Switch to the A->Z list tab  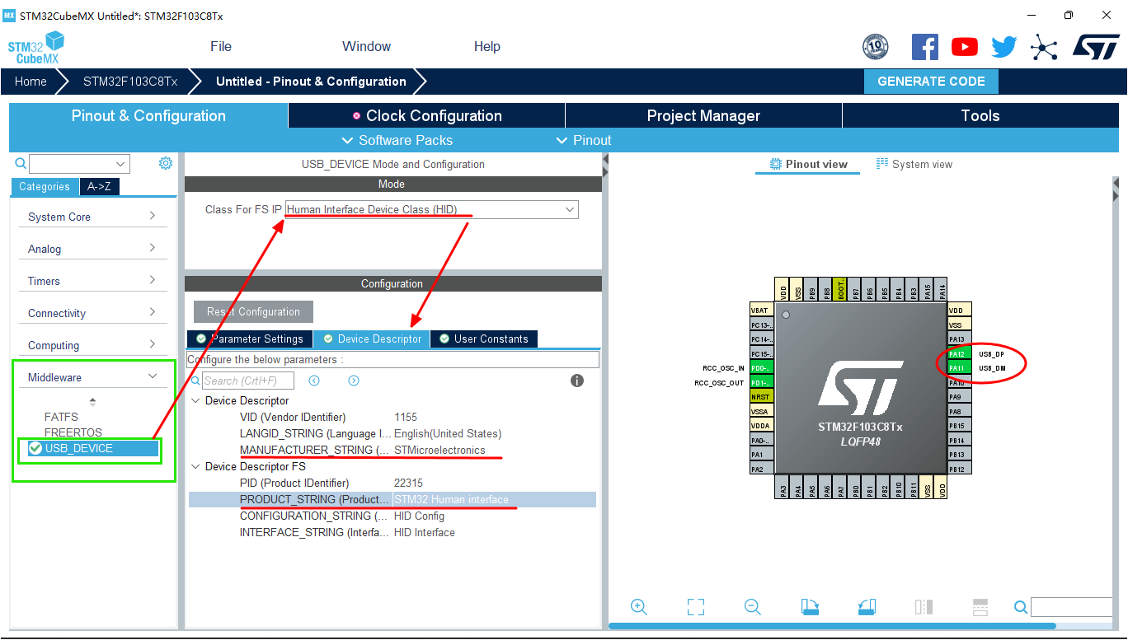click(100, 186)
